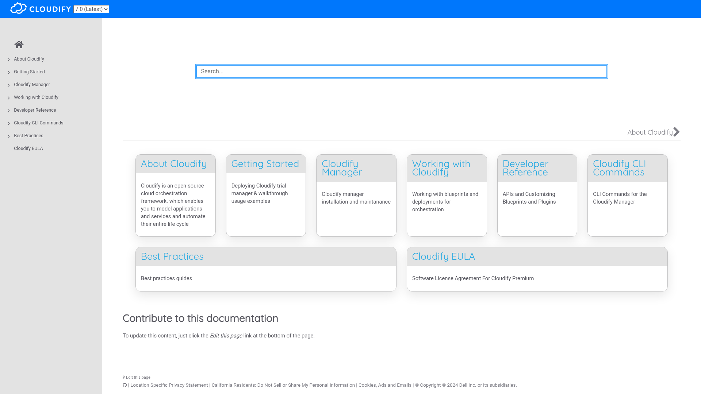Click the Cloudify logo in the header
701x394 pixels.
[x=40, y=8]
